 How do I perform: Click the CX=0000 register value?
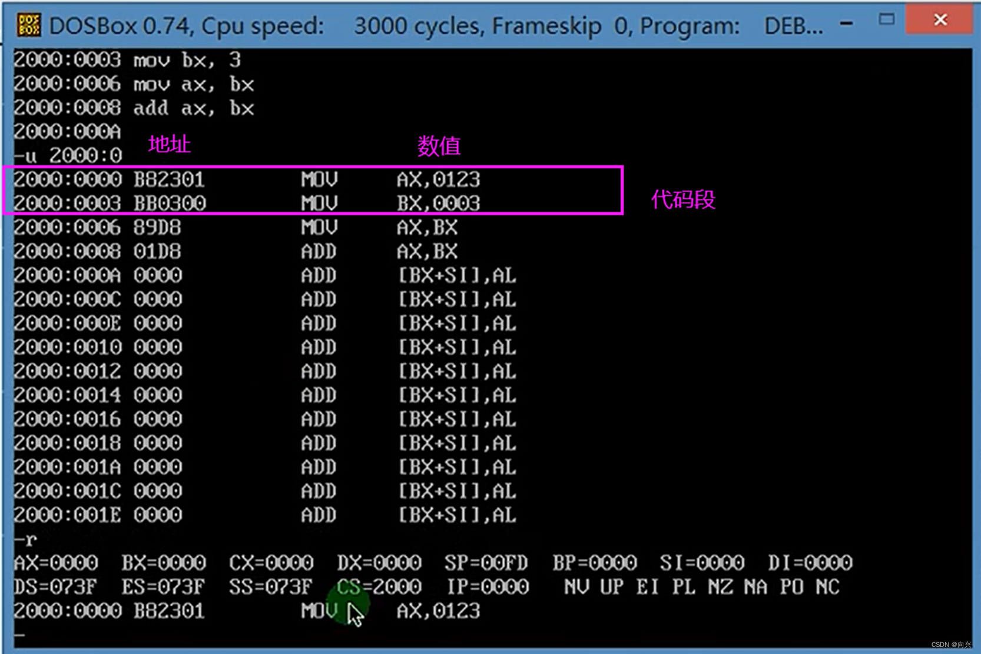(271, 563)
